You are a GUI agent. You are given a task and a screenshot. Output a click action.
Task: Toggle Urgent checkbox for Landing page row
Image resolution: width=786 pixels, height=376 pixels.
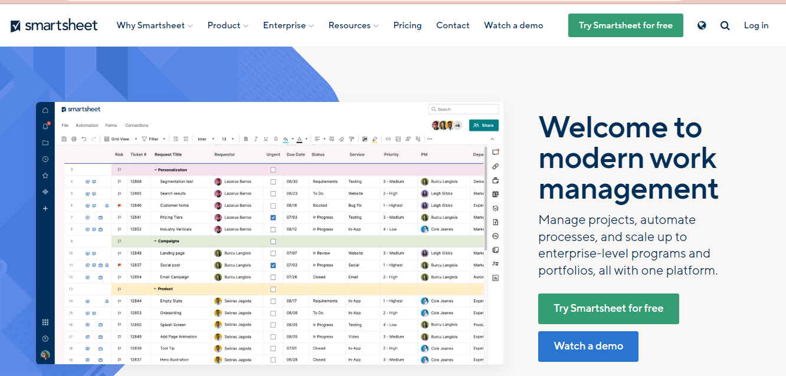(273, 253)
